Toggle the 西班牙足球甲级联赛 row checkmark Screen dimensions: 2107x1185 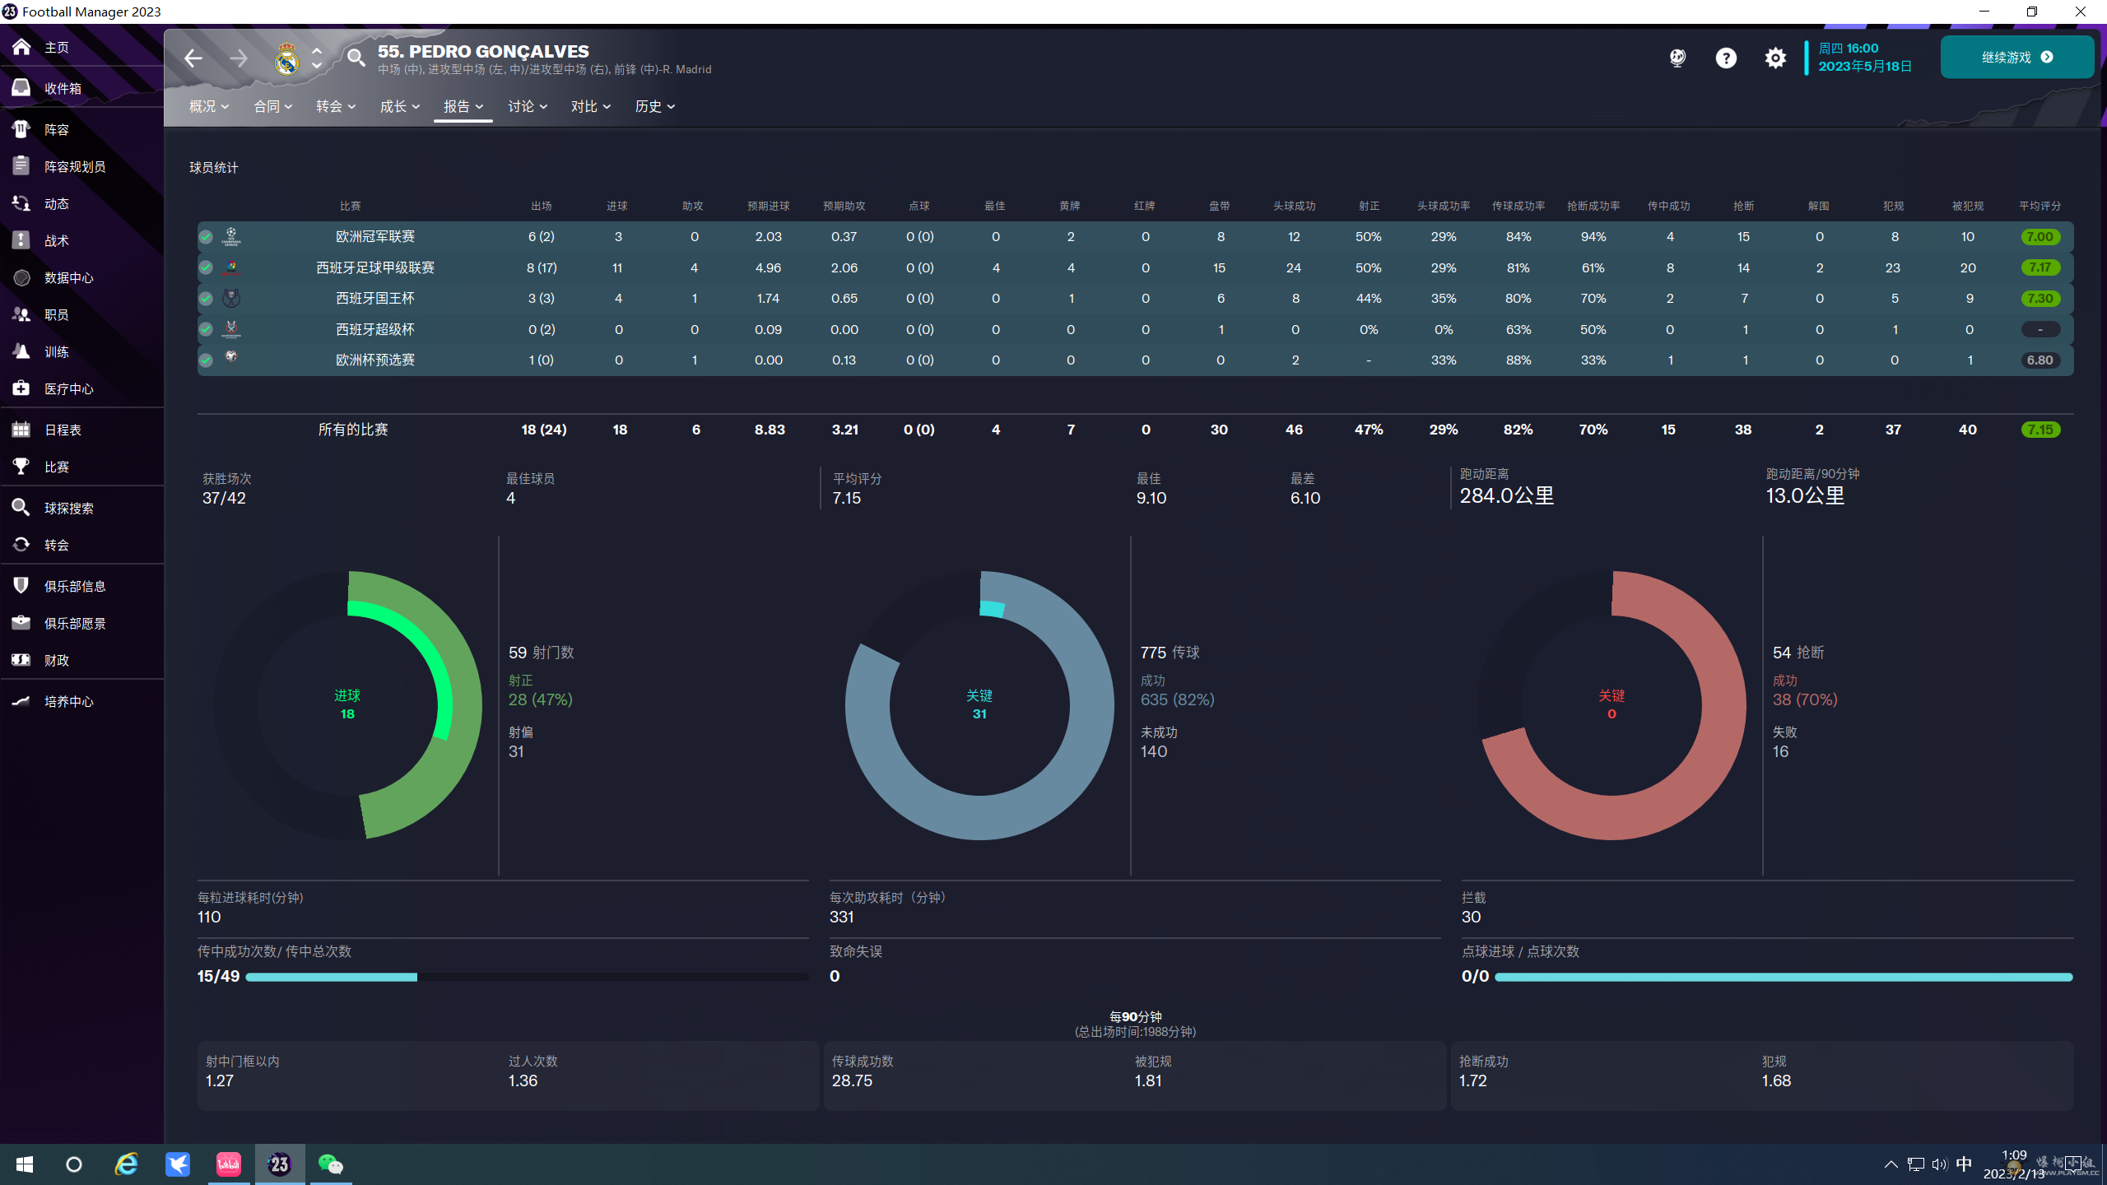(x=206, y=267)
